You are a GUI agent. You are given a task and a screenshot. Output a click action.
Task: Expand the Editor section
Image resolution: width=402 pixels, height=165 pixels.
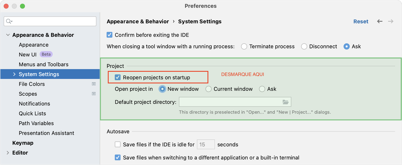[8, 153]
